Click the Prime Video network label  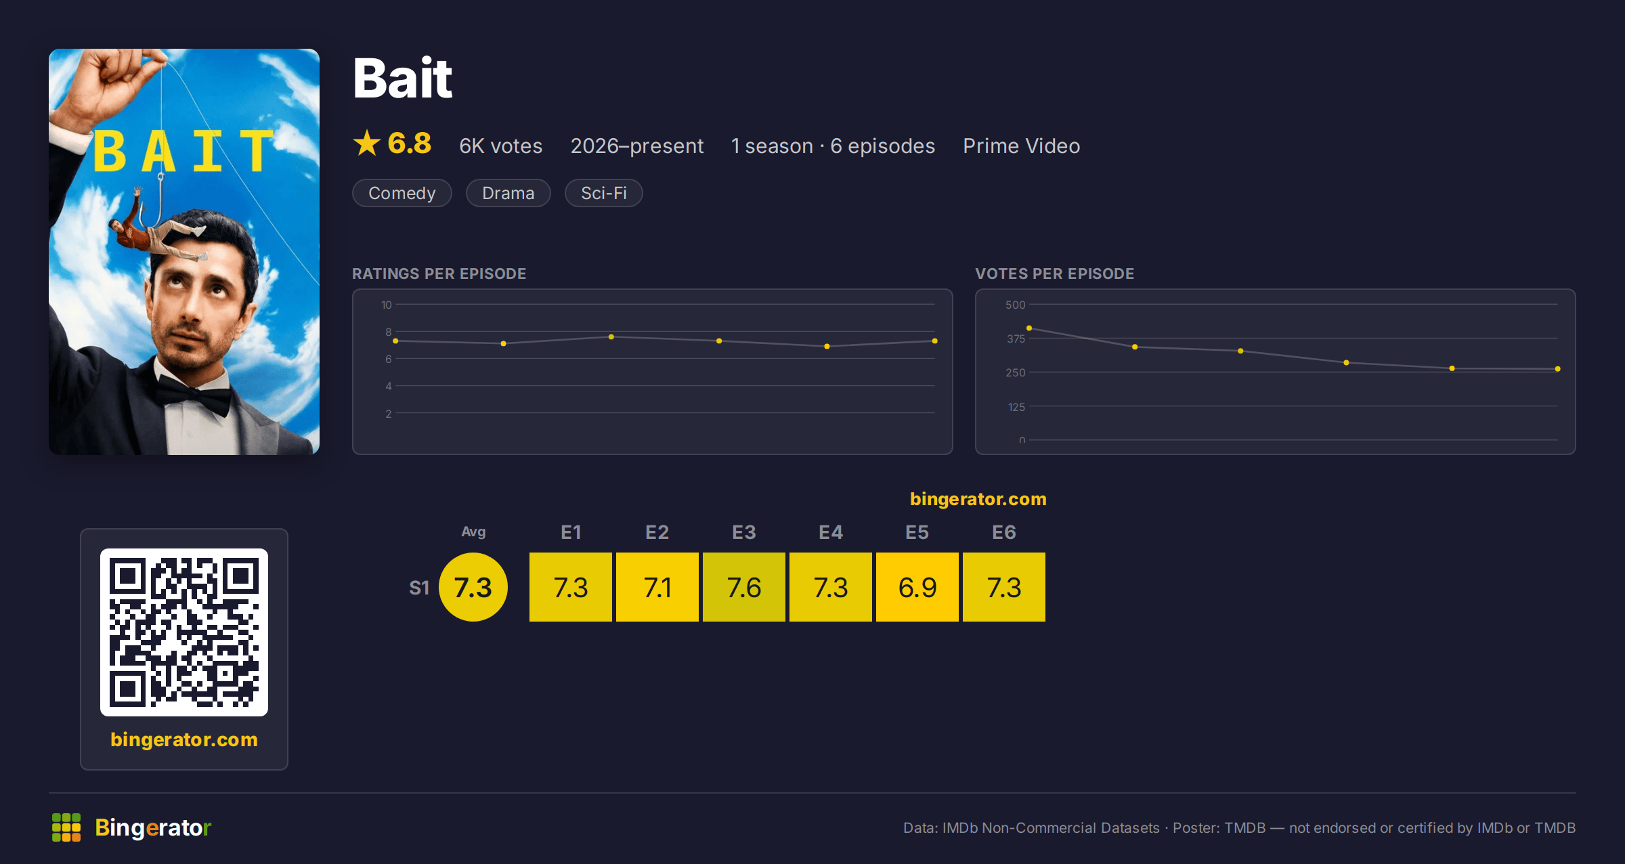coord(1022,146)
